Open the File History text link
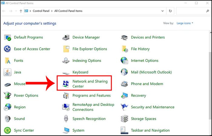Screen dimensions: 212x136 click(140, 49)
